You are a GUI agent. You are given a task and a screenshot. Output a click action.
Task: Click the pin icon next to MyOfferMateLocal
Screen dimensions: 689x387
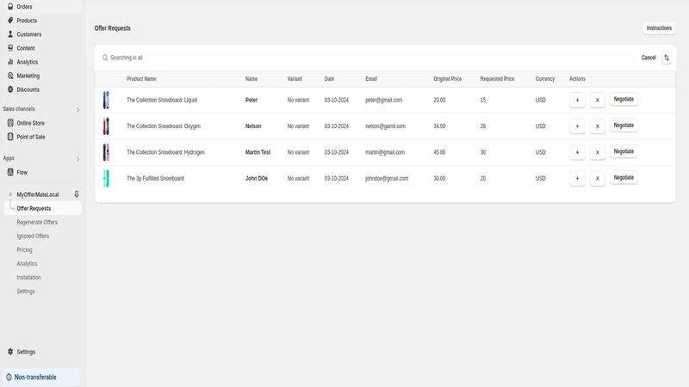77,194
